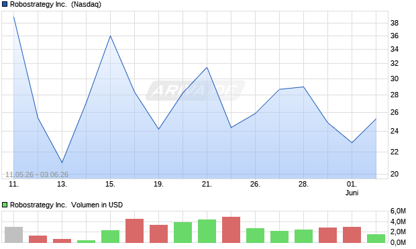
Task: Click the price peak at the 15th
Action: 110,36
